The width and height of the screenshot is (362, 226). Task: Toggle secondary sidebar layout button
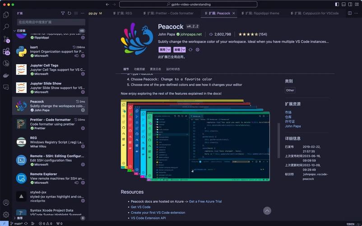(350, 5)
